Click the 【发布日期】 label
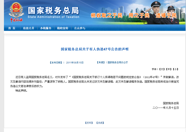Viewport: 186px width, 132px height. (56, 63)
